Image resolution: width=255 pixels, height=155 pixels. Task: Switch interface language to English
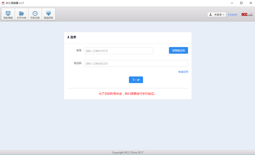point(233,15)
